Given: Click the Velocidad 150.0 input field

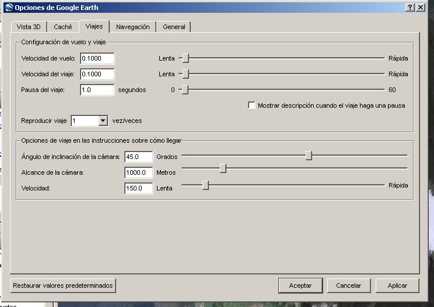Looking at the screenshot, I should (138, 188).
